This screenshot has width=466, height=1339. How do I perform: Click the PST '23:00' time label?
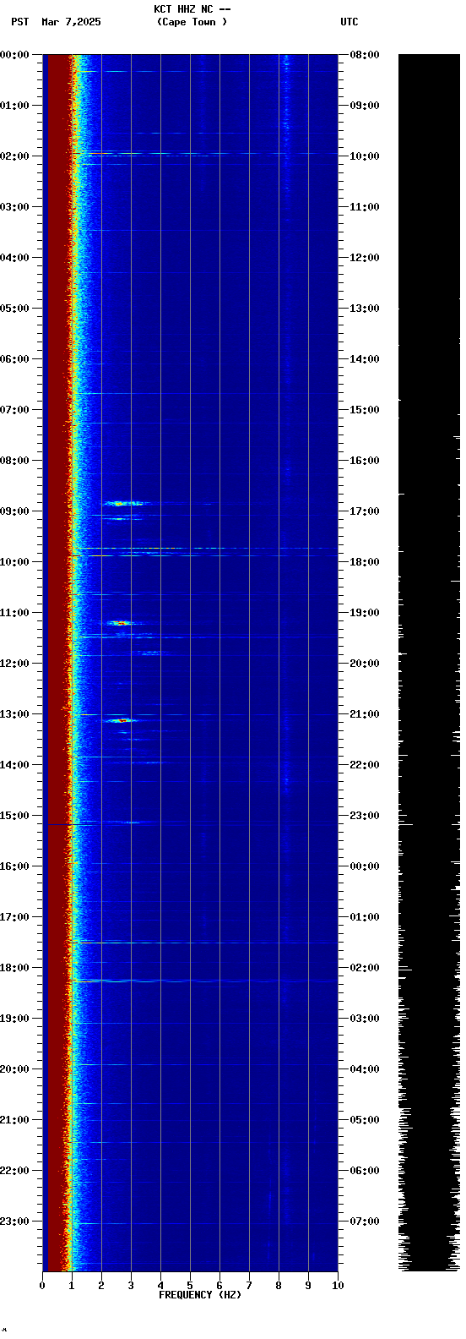point(15,1221)
